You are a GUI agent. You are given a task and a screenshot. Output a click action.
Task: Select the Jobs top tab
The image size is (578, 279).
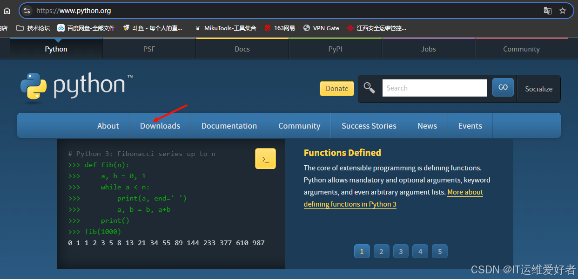click(429, 49)
